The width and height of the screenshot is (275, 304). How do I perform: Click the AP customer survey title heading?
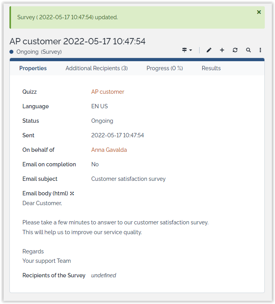click(x=77, y=41)
